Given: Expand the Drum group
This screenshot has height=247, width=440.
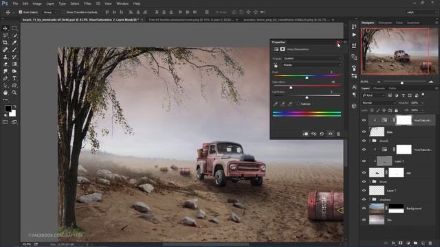Looking at the screenshot, I should coord(370,181).
